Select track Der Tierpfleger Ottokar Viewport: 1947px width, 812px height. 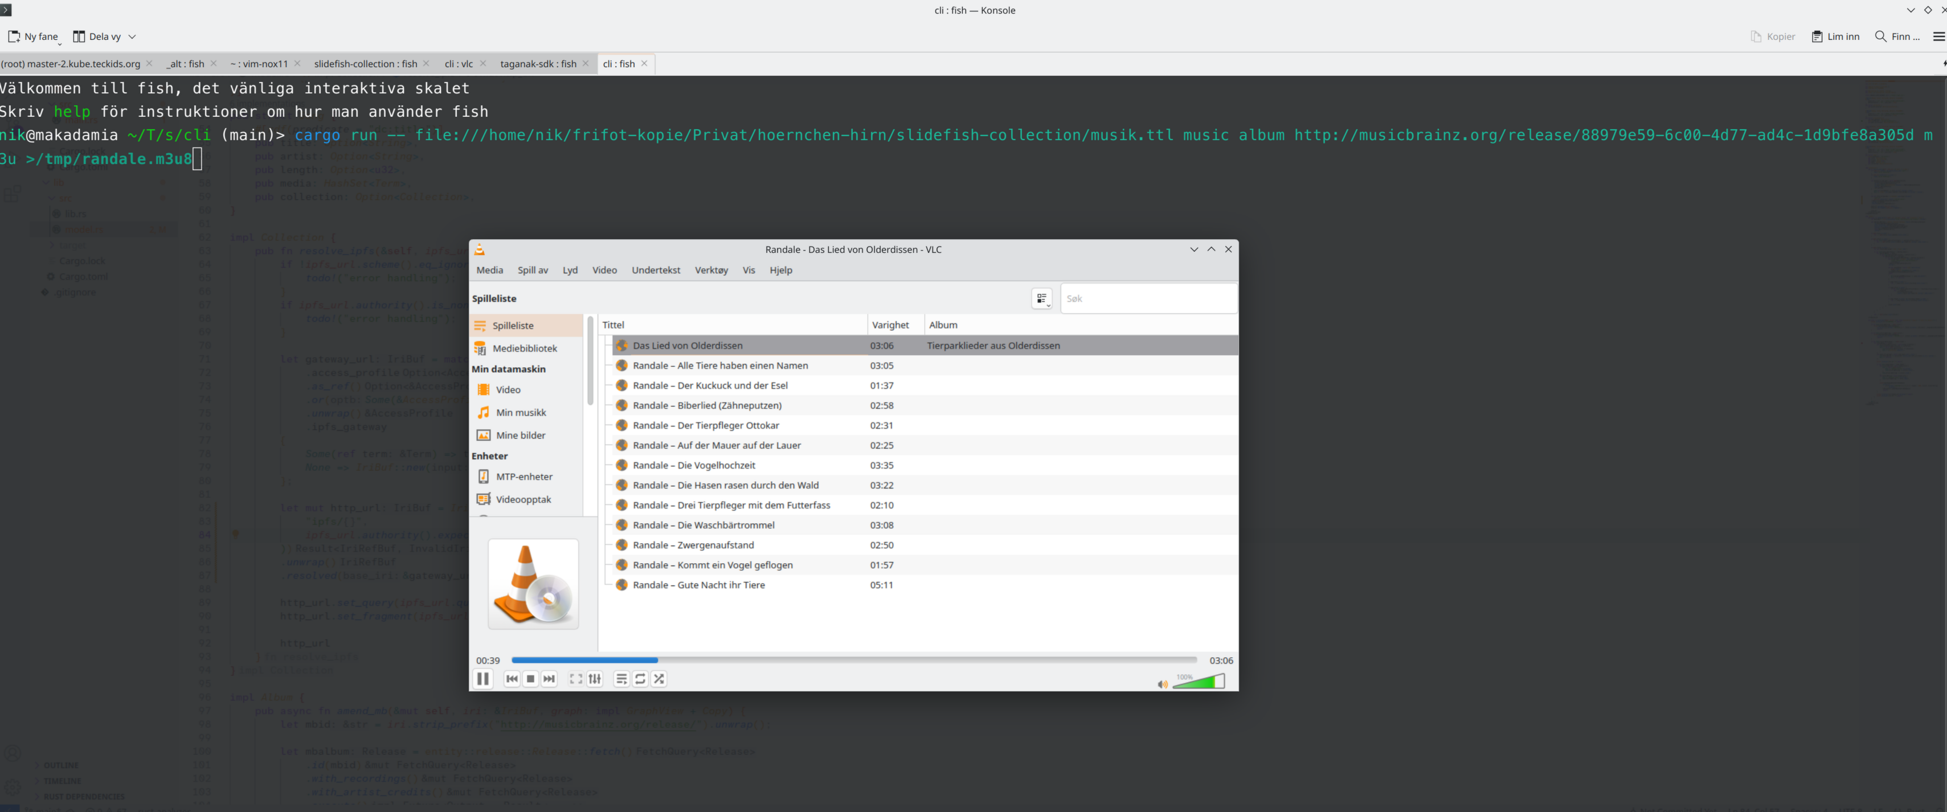[925, 425]
